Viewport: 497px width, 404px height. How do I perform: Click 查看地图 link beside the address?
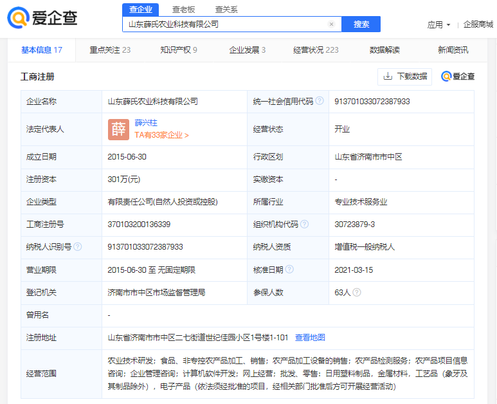pyautogui.click(x=310, y=338)
